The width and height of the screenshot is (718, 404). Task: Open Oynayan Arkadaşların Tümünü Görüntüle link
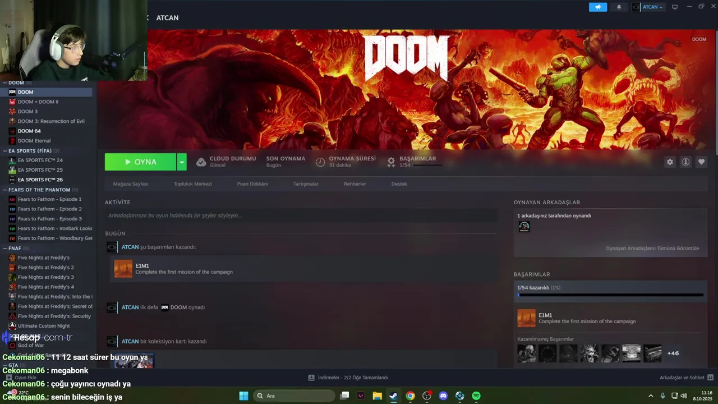(652, 248)
